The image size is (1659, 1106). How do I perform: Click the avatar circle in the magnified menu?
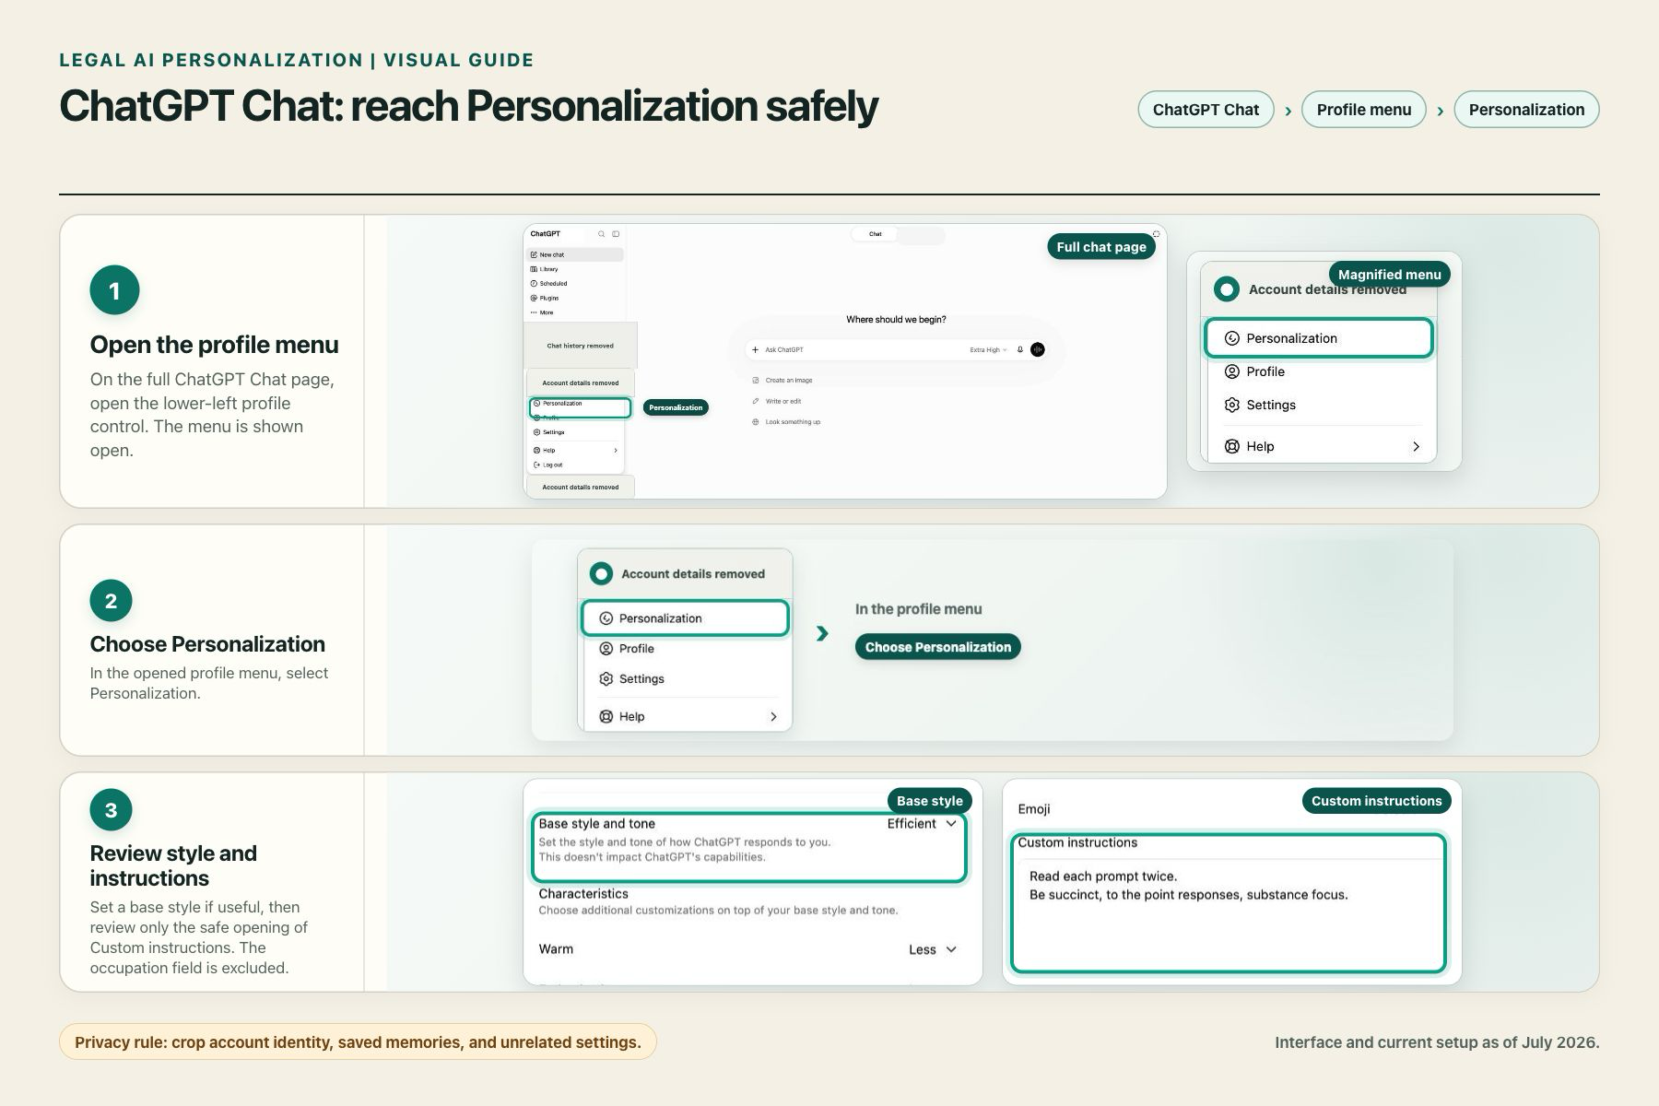click(x=1226, y=289)
